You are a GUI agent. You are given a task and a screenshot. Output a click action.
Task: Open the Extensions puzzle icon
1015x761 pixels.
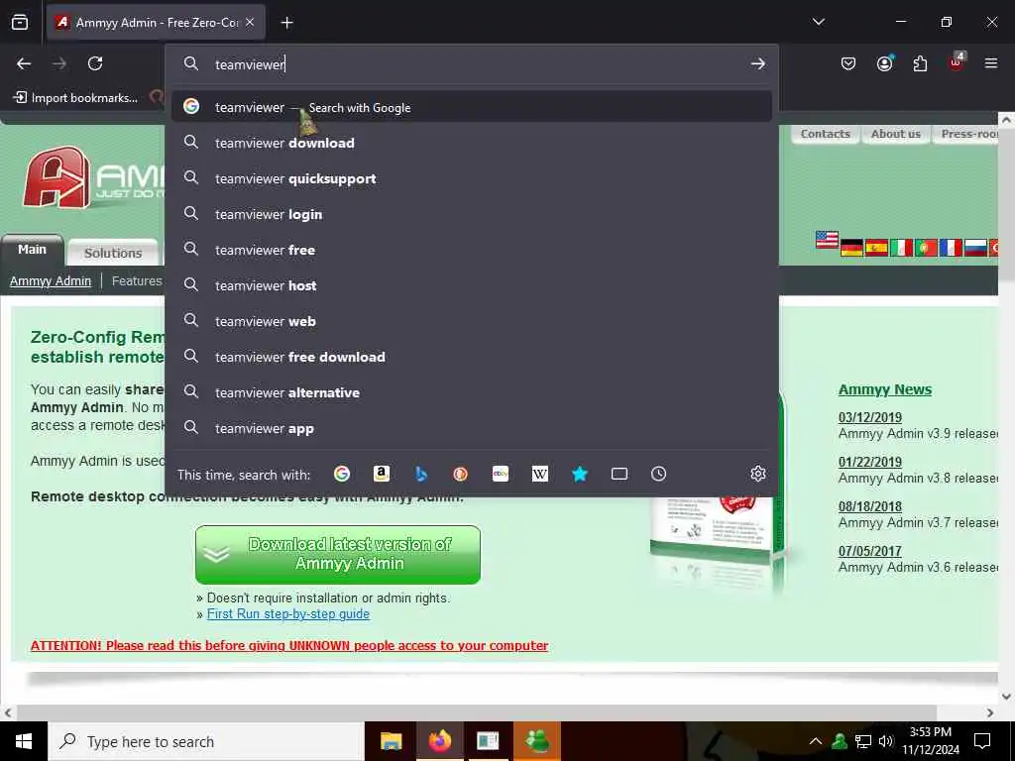(x=920, y=63)
